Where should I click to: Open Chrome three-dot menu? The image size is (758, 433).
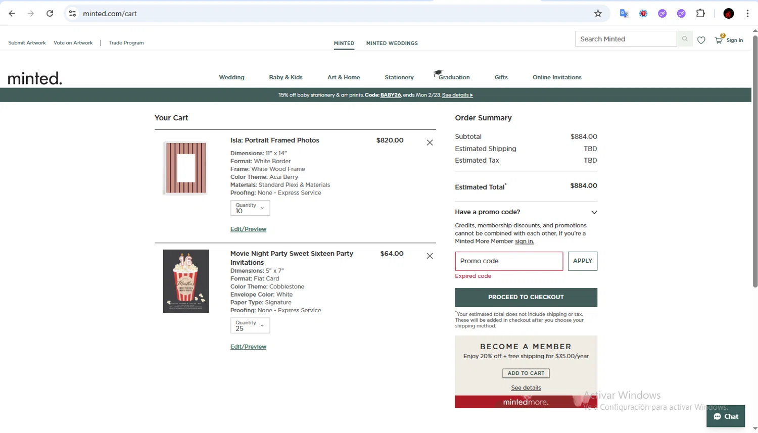pyautogui.click(x=747, y=14)
